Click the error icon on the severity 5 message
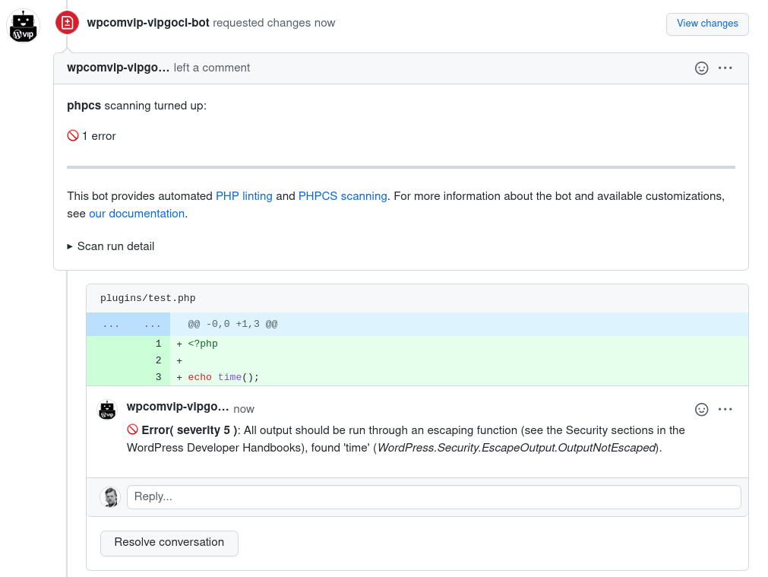Viewport: 768px width, 577px height. 134,430
